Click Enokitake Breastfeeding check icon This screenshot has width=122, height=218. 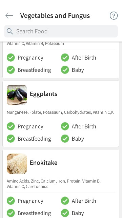point(11,213)
